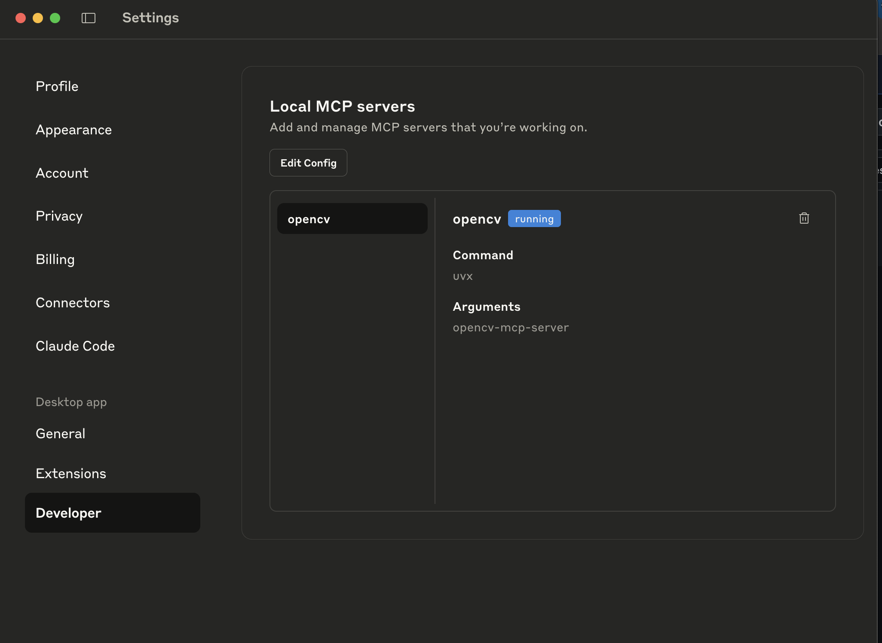Click the running status badge next to opencv
882x643 pixels.
click(534, 218)
